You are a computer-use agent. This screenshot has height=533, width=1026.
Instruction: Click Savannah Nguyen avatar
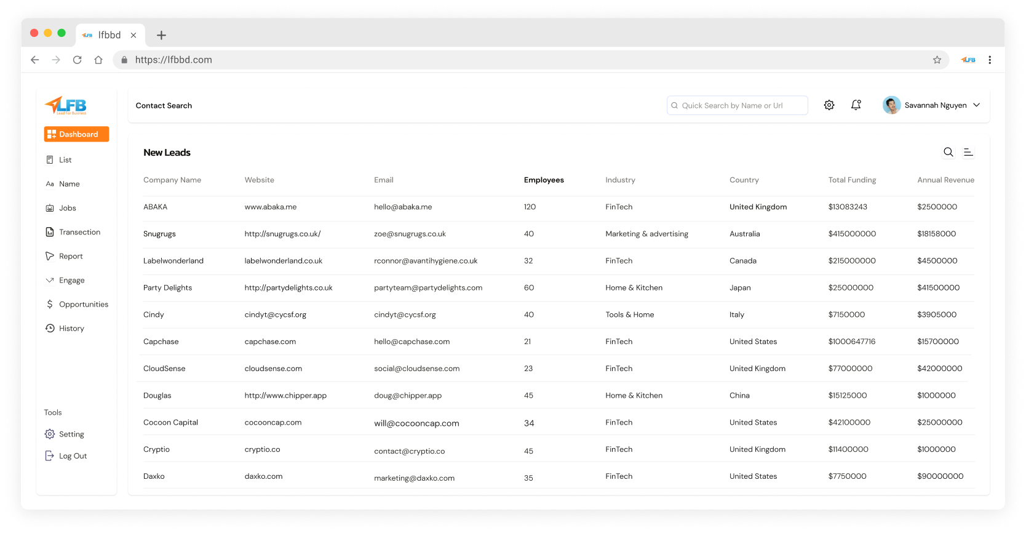point(891,105)
